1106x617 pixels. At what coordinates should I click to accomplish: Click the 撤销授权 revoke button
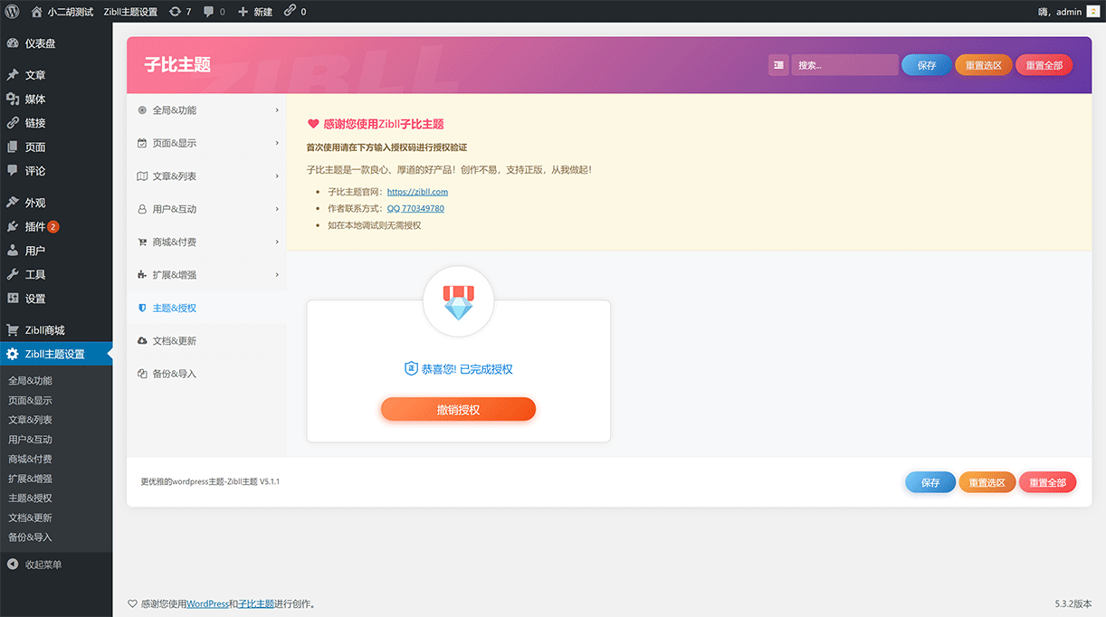tap(458, 409)
